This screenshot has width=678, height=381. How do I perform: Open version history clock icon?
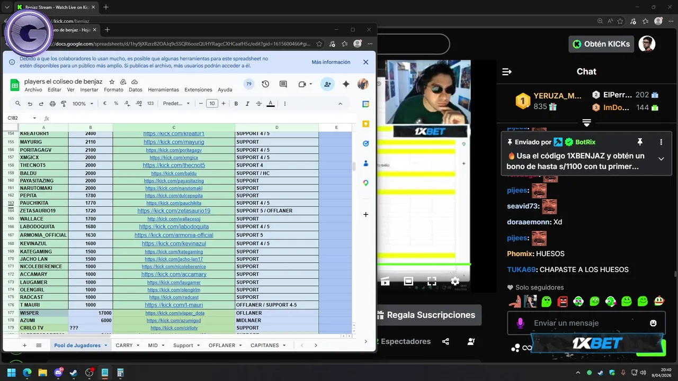click(265, 84)
